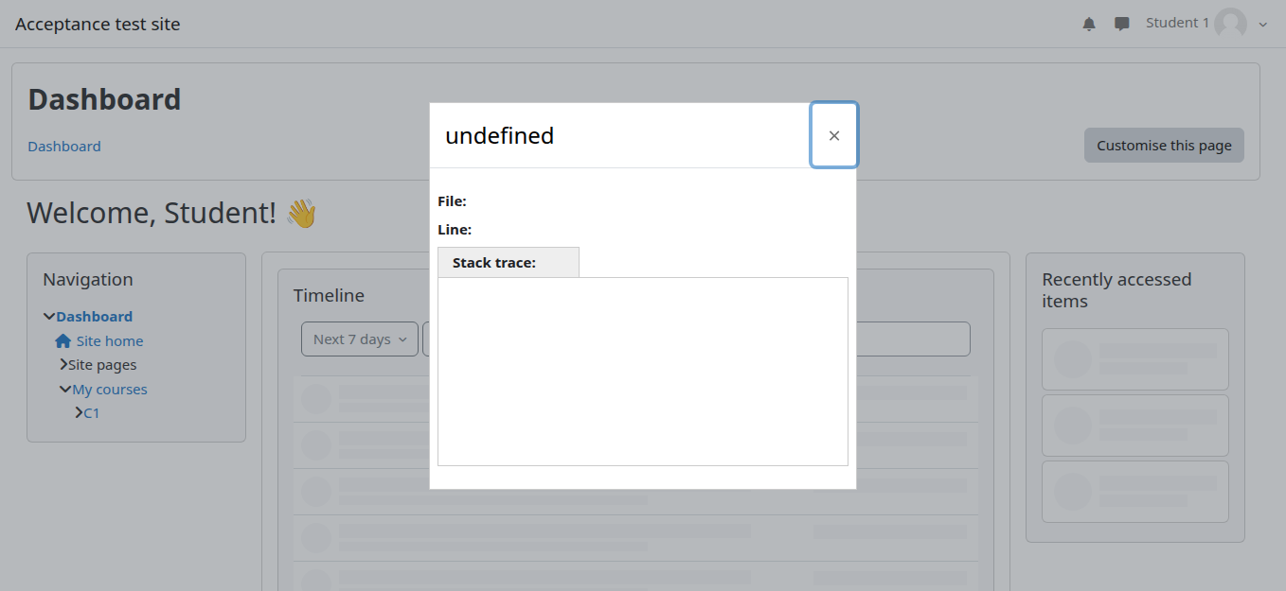Viewport: 1286px width, 591px height.
Task: Open the Next 7 days dropdown
Action: 360,339
